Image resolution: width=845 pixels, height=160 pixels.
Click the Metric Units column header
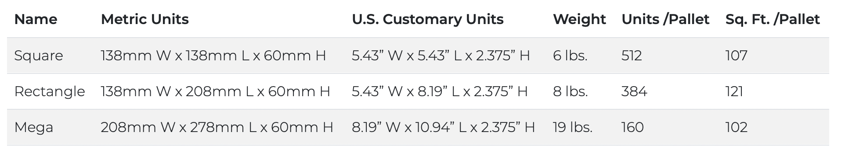[144, 19]
